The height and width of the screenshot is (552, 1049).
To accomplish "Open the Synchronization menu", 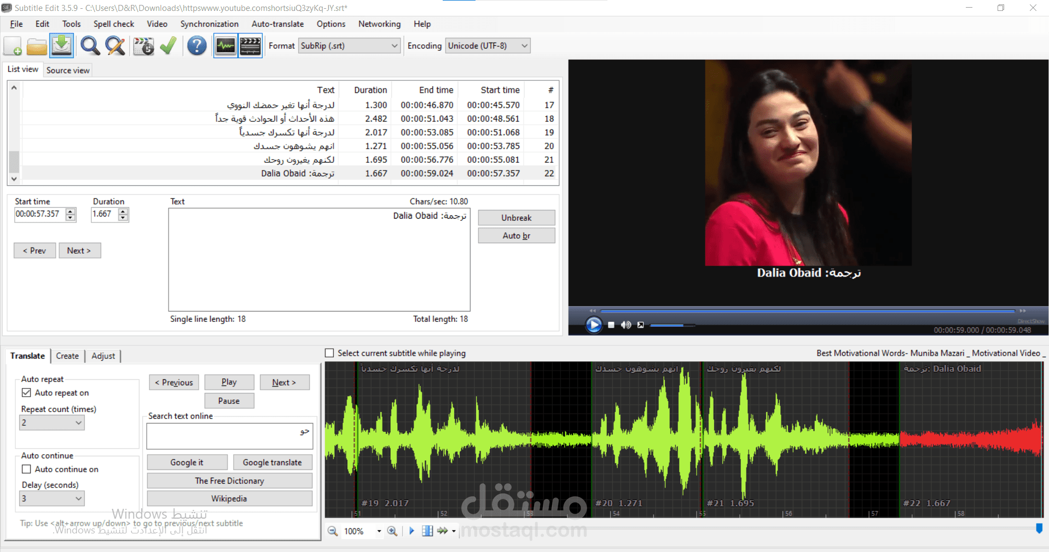I will click(x=210, y=24).
